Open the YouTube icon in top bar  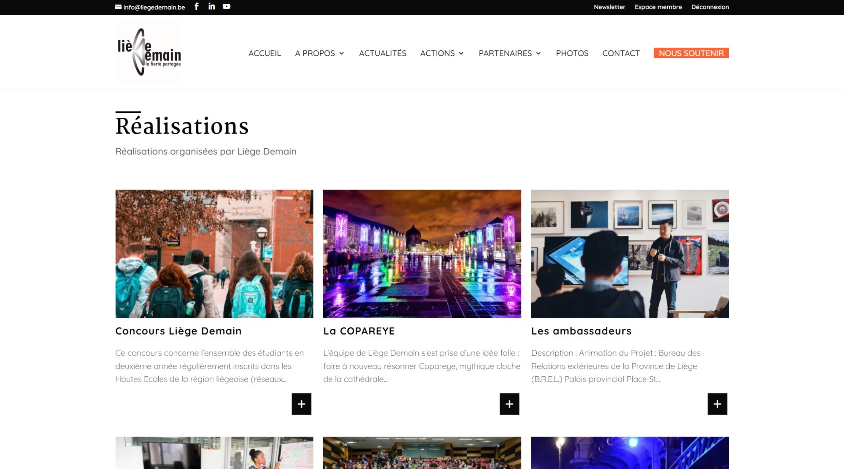[x=227, y=6]
